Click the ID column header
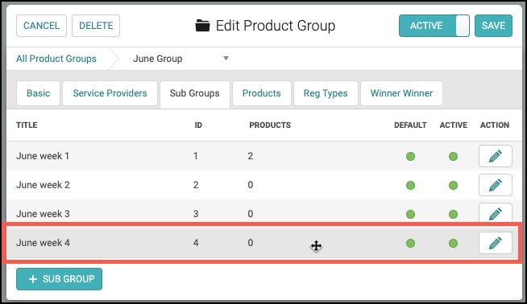Image resolution: width=527 pixels, height=304 pixels. tap(198, 125)
